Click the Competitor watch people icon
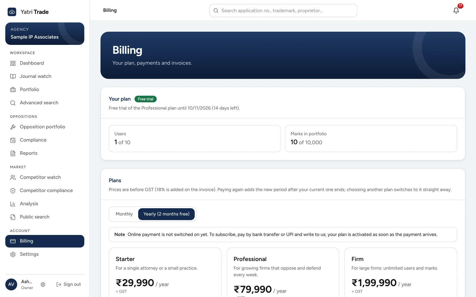Screen dimensions: 476x297 click(13, 177)
